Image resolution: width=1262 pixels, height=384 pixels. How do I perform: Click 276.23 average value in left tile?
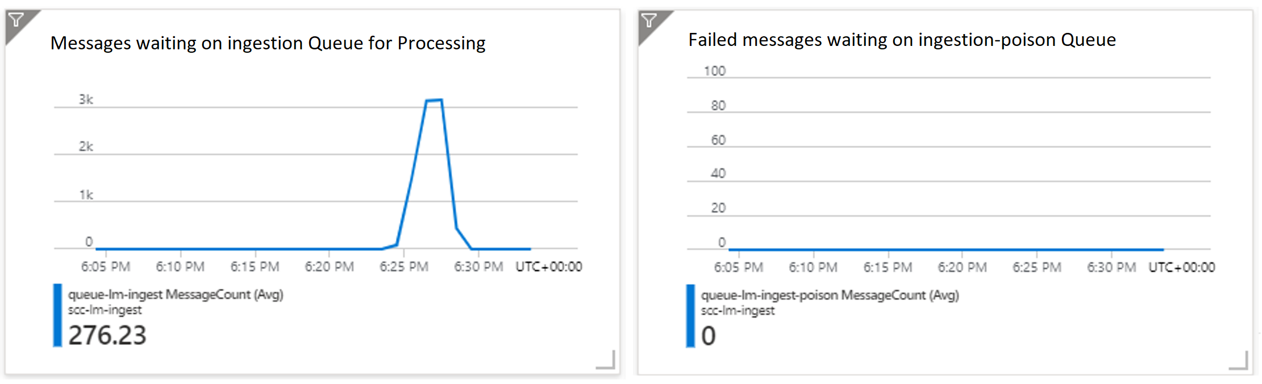tap(107, 335)
